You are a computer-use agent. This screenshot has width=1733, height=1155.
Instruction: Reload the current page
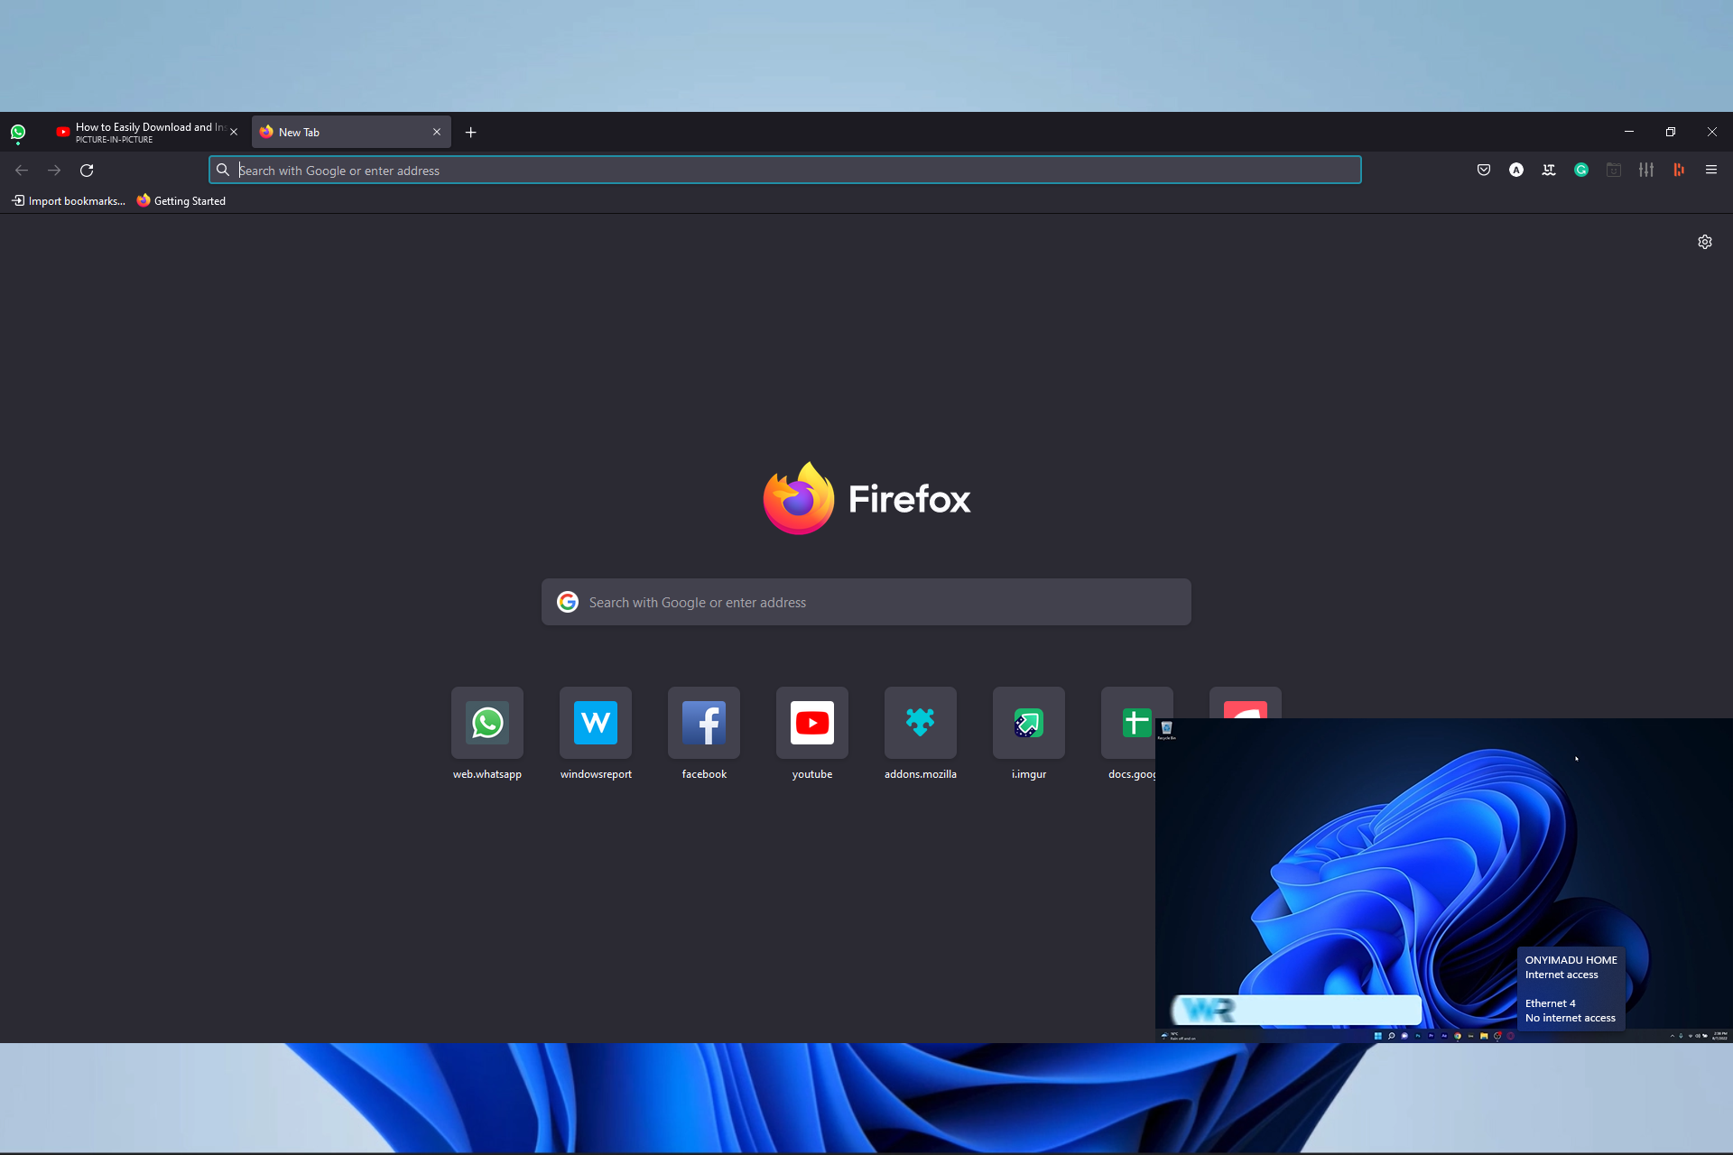(x=87, y=171)
